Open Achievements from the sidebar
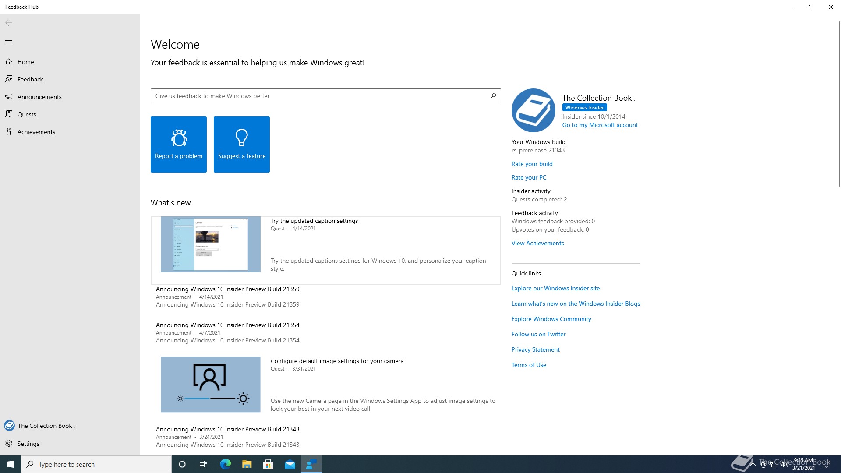Screen dimensions: 841x473 click(36, 132)
